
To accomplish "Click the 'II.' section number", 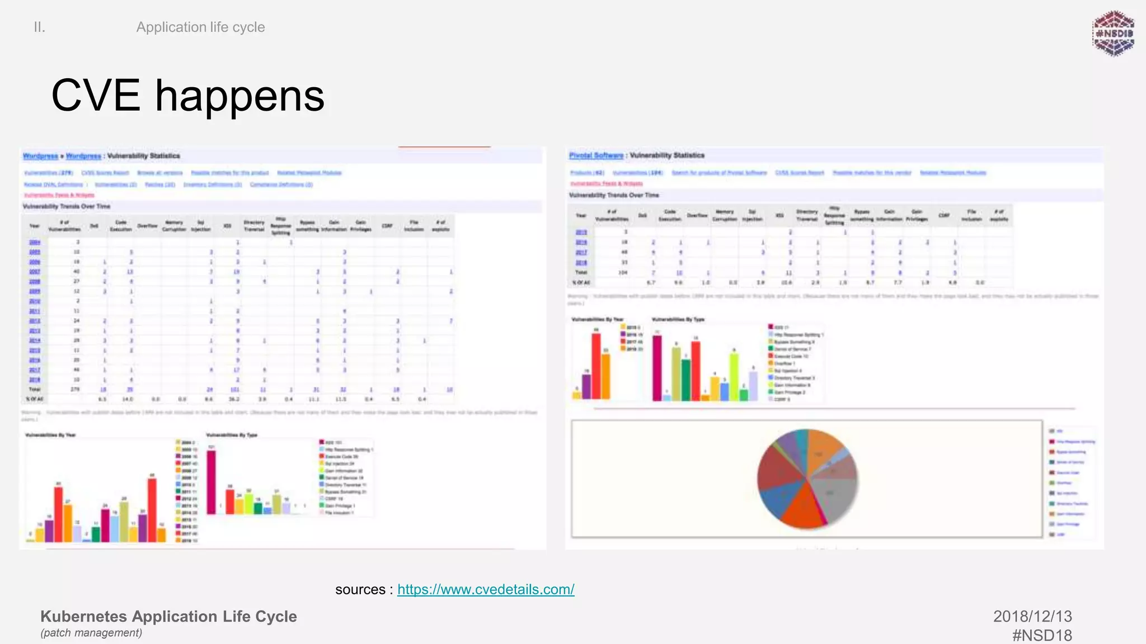I will pyautogui.click(x=39, y=27).
